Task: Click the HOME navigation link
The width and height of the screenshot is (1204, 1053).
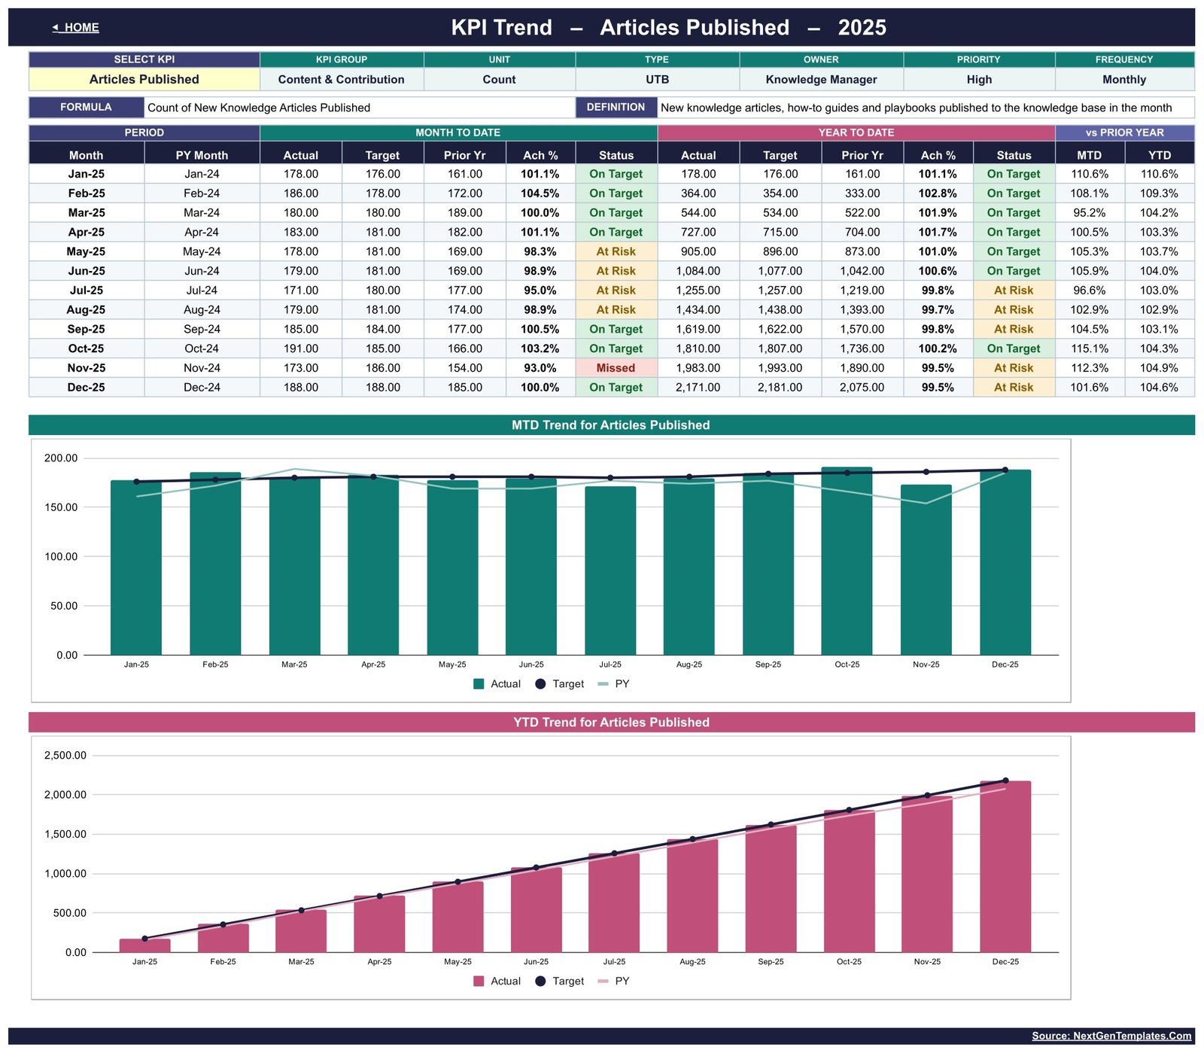Action: pos(75,28)
